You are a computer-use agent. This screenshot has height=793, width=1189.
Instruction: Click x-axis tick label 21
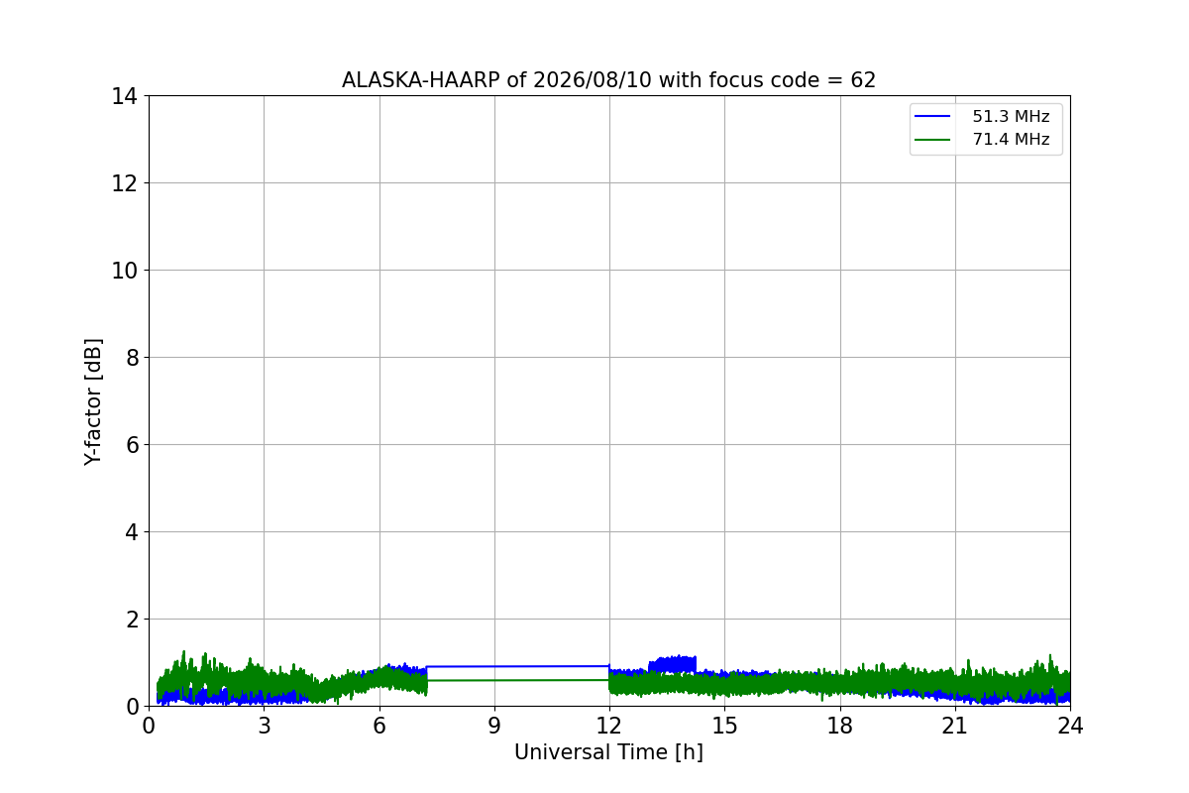[x=955, y=726]
